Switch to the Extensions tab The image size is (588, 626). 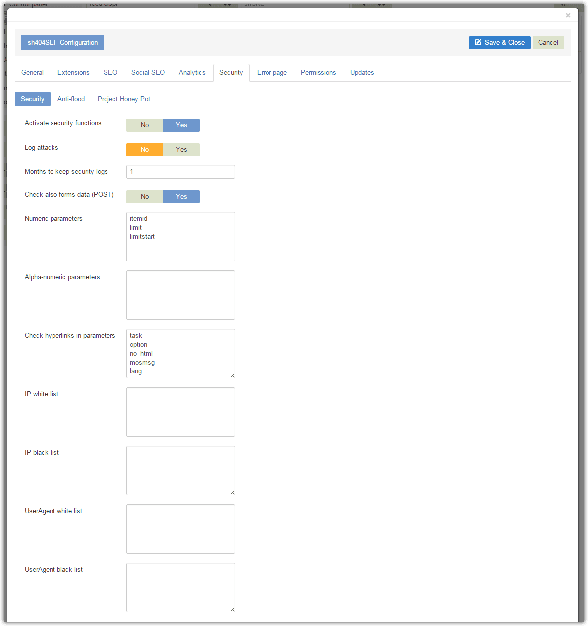(x=73, y=73)
